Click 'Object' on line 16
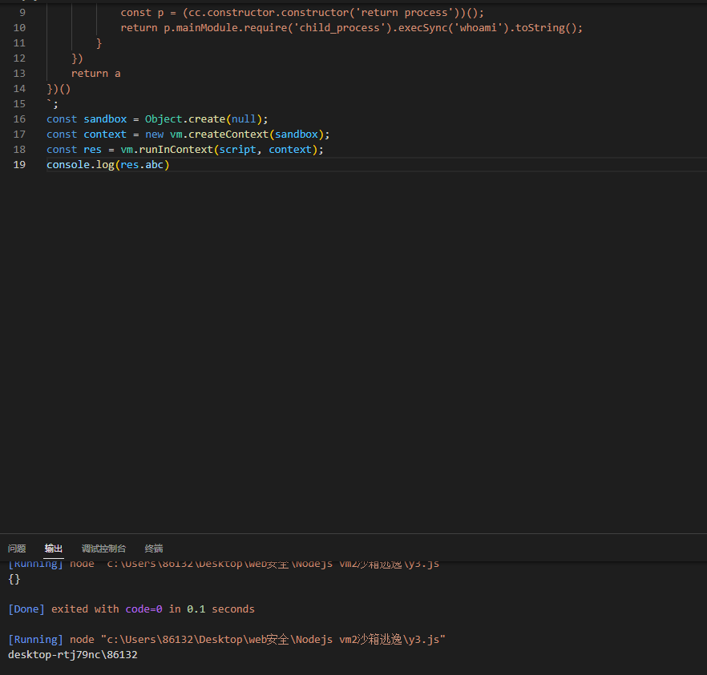The image size is (707, 675). 164,119
